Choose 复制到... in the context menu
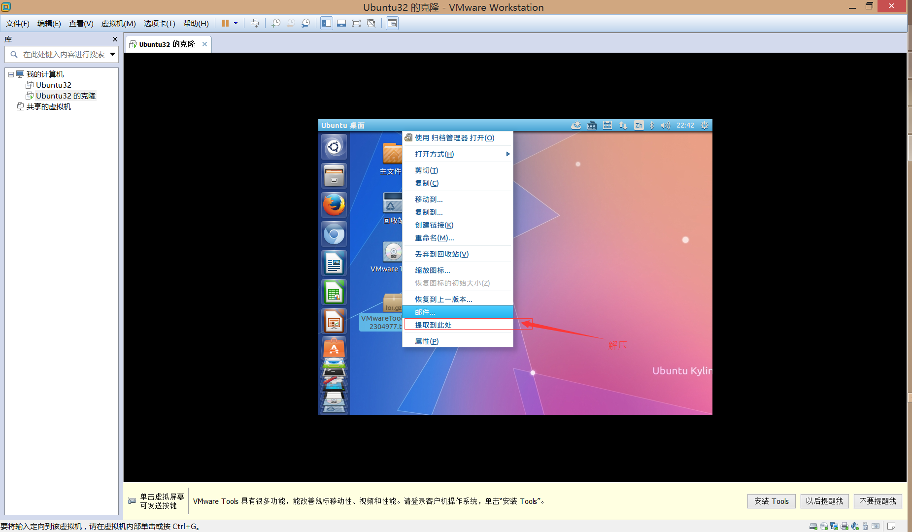The height and width of the screenshot is (532, 912). click(457, 212)
